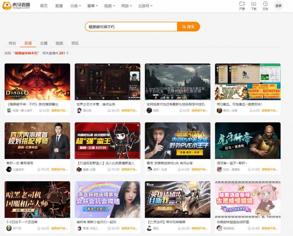The image size is (293, 236).
Task: Click into the 暗黑破坏神不朽 search field
Action: [x=131, y=27]
